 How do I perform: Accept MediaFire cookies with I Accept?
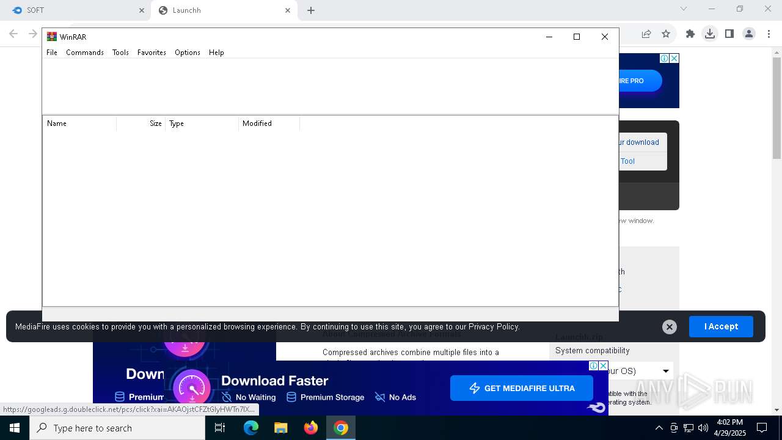click(721, 326)
